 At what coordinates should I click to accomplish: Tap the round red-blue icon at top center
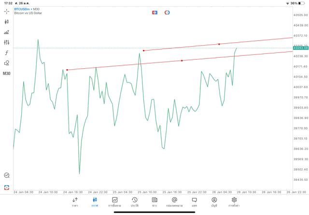click(x=167, y=12)
